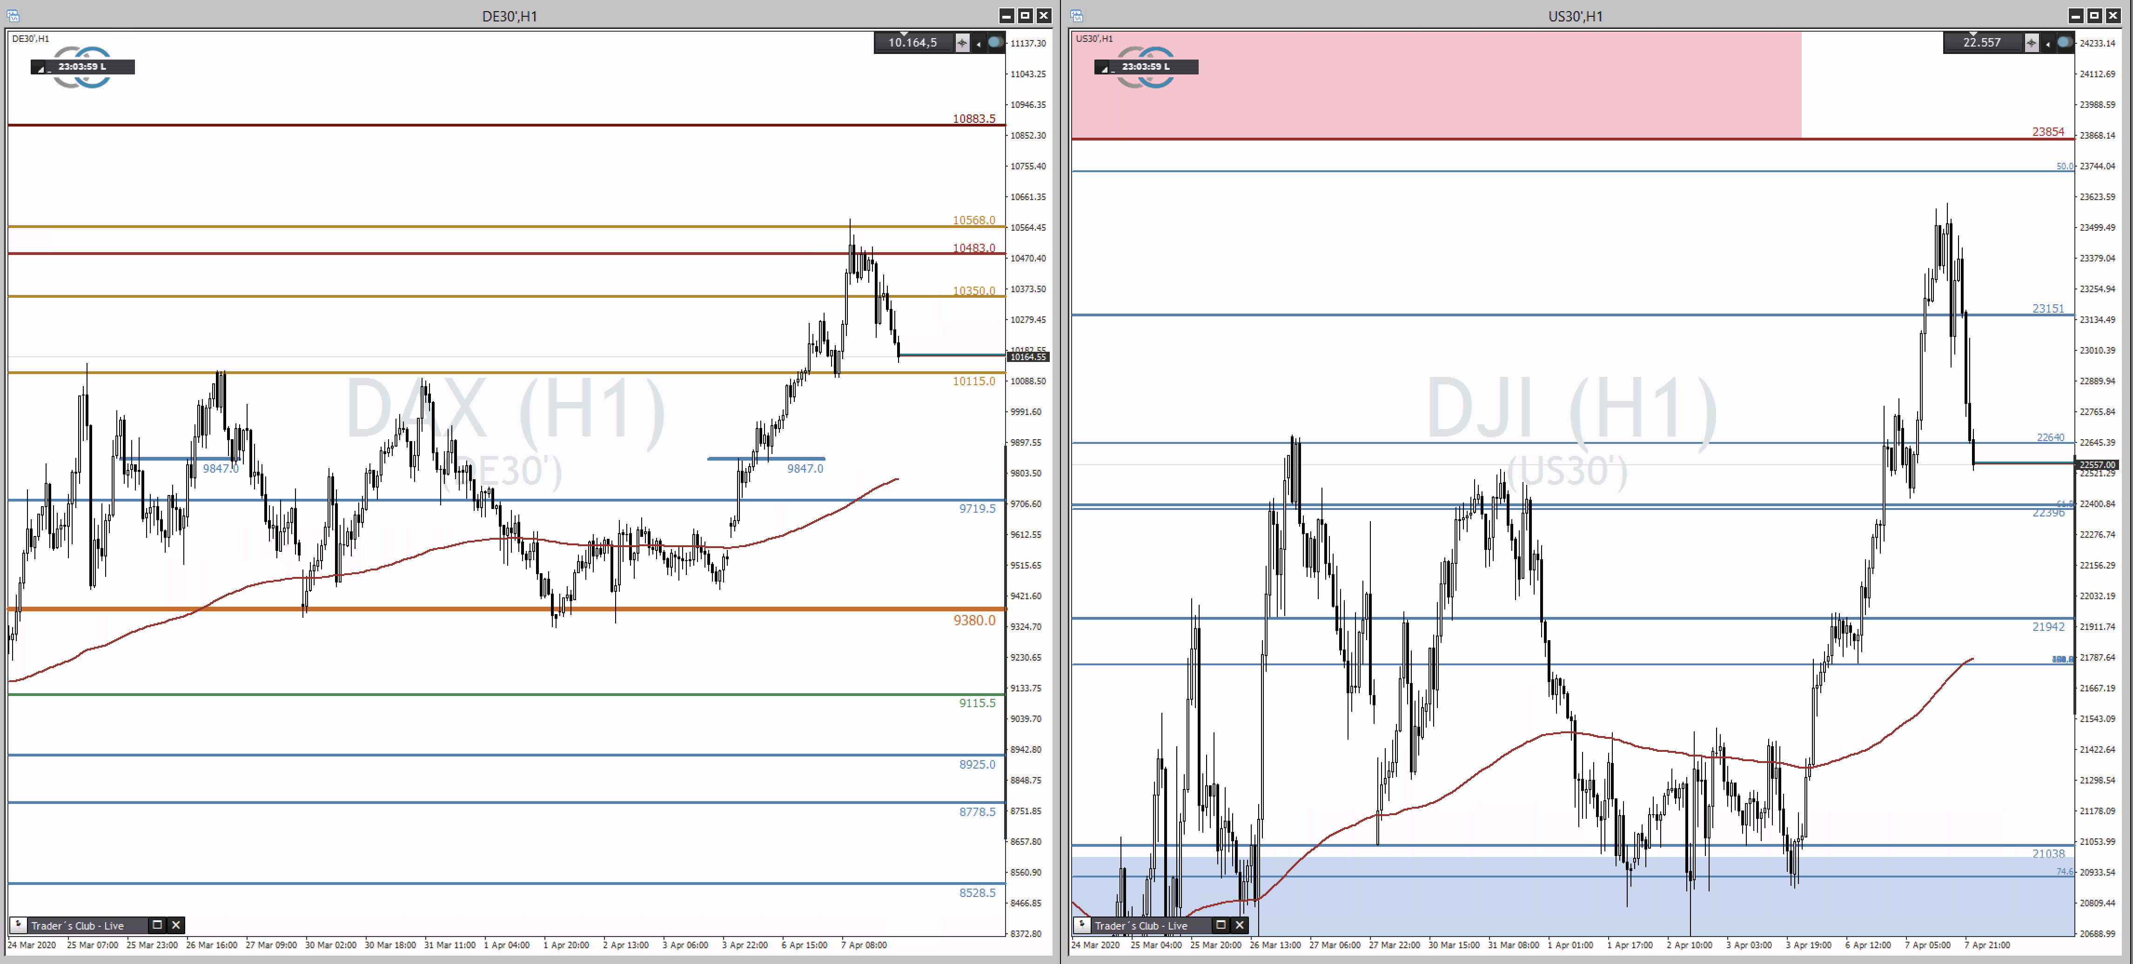Close the Trader's Club - Live panel in DE30
The width and height of the screenshot is (2133, 964).
point(175,925)
